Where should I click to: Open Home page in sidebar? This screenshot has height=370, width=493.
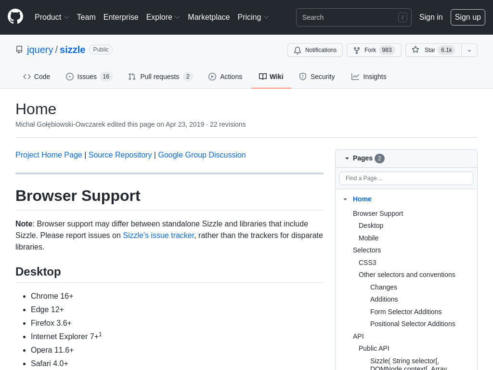[362, 199]
